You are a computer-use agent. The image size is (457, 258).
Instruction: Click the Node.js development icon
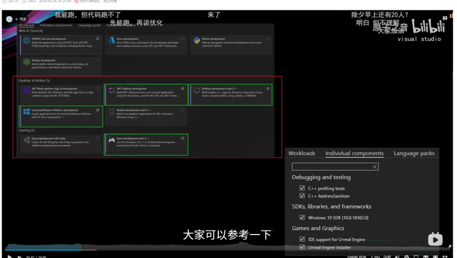pyautogui.click(x=27, y=62)
